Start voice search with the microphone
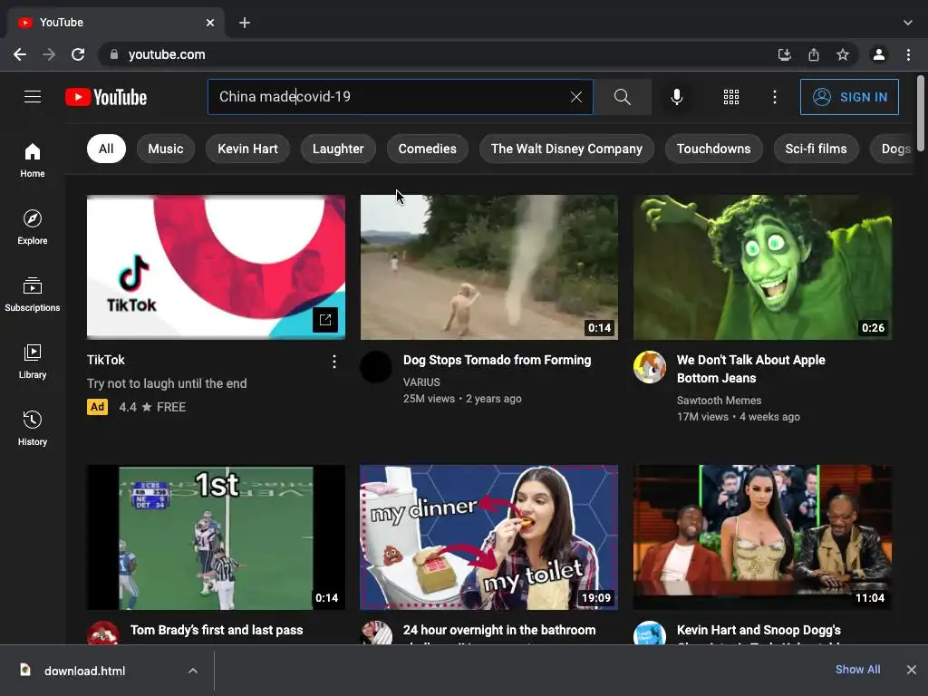928x696 pixels. point(676,96)
